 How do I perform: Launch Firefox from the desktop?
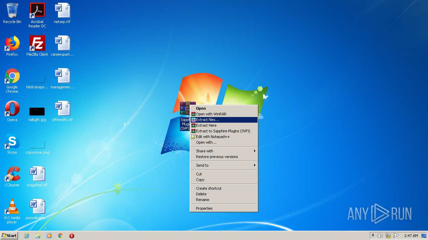(x=12, y=46)
